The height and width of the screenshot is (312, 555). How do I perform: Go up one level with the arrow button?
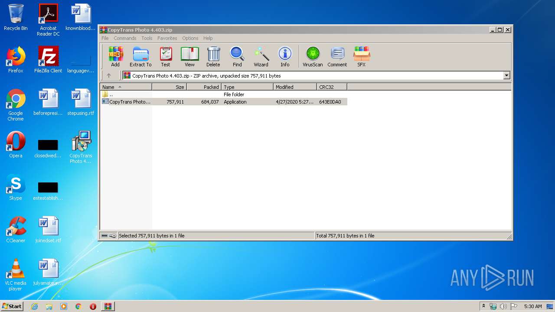[x=109, y=75]
